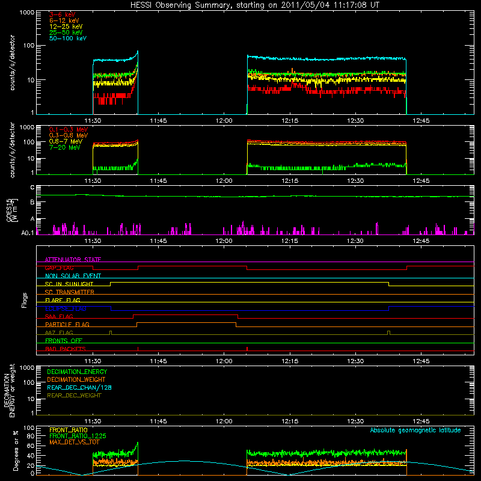This screenshot has height=481, width=481.
Task: Click the Degrees or % axis label
Action: [x=16, y=450]
